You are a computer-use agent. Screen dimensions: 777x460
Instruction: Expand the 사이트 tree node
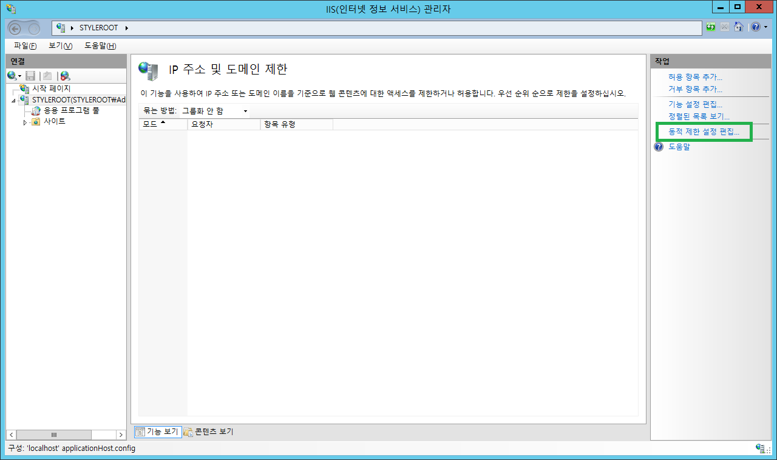click(x=25, y=122)
